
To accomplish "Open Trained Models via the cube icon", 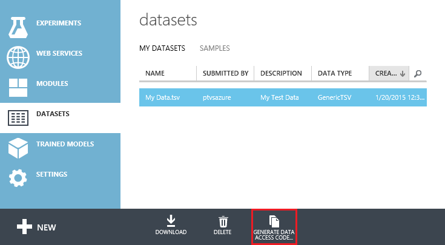I will coord(18,148).
